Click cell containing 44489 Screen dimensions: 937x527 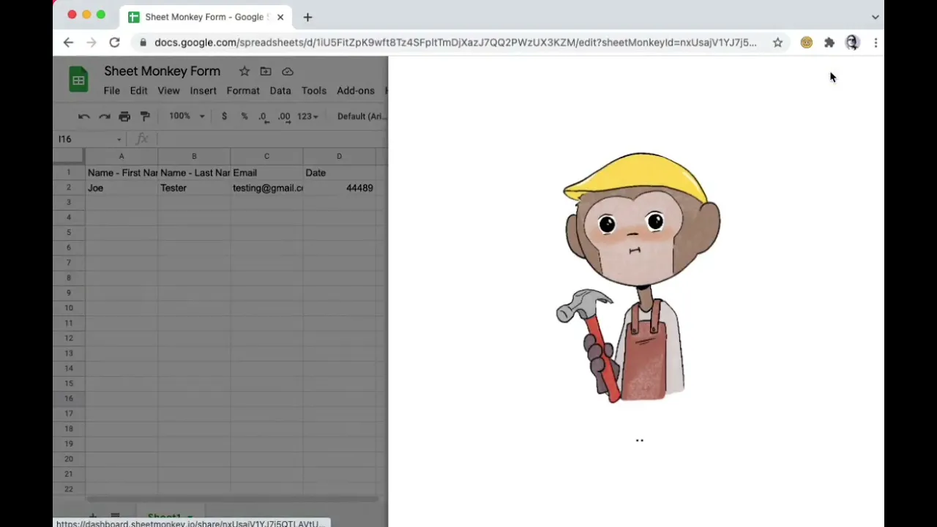(x=339, y=188)
